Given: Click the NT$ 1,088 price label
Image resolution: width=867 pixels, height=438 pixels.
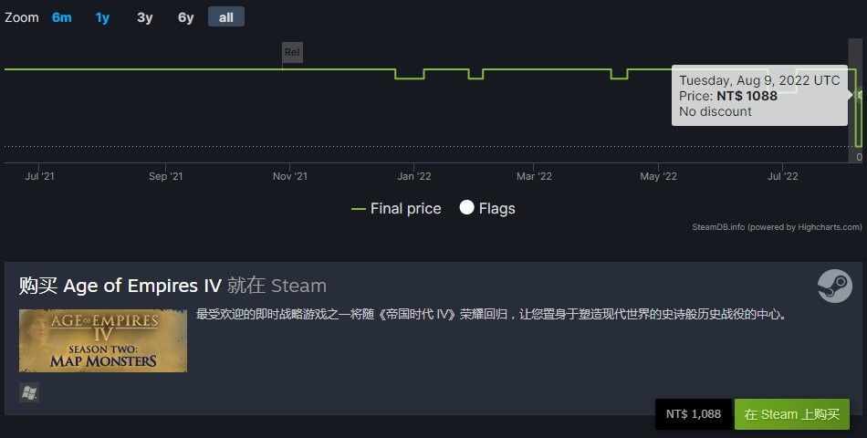Looking at the screenshot, I should coord(694,414).
